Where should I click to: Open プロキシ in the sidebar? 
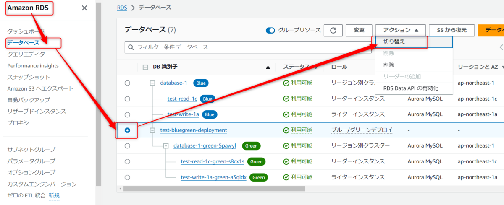click(x=18, y=123)
